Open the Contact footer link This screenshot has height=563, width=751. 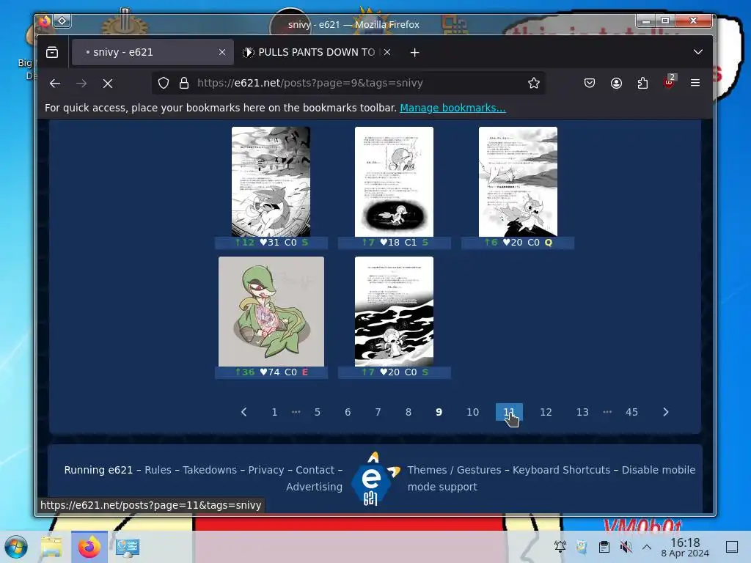[315, 470]
